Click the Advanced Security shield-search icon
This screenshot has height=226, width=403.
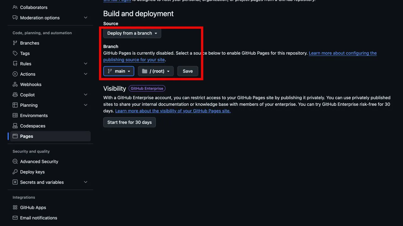pos(15,162)
